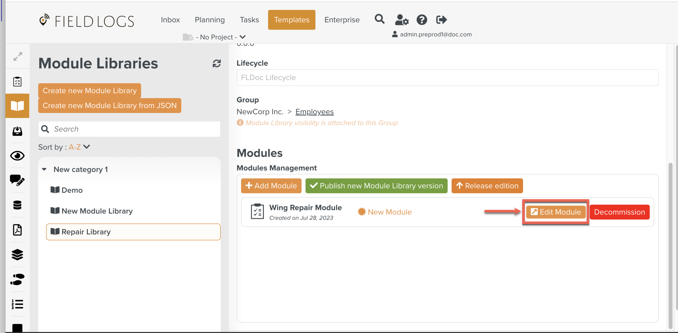Open the No Project selector dropdown
Image resolution: width=678 pixels, height=333 pixels.
(217, 37)
